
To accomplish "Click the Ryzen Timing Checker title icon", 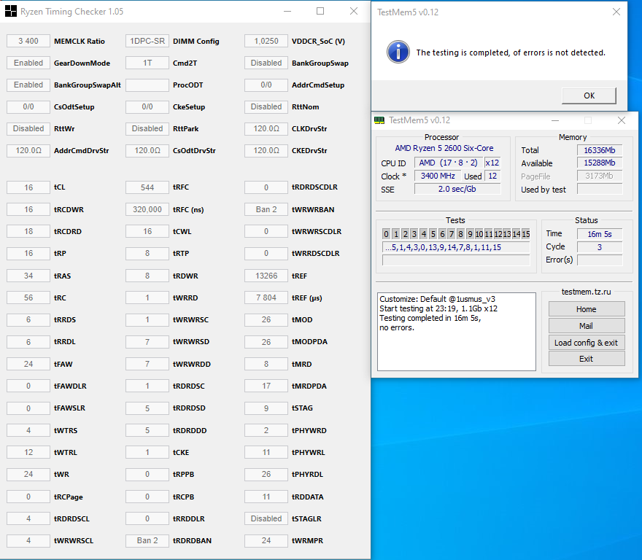I will 11,12.
